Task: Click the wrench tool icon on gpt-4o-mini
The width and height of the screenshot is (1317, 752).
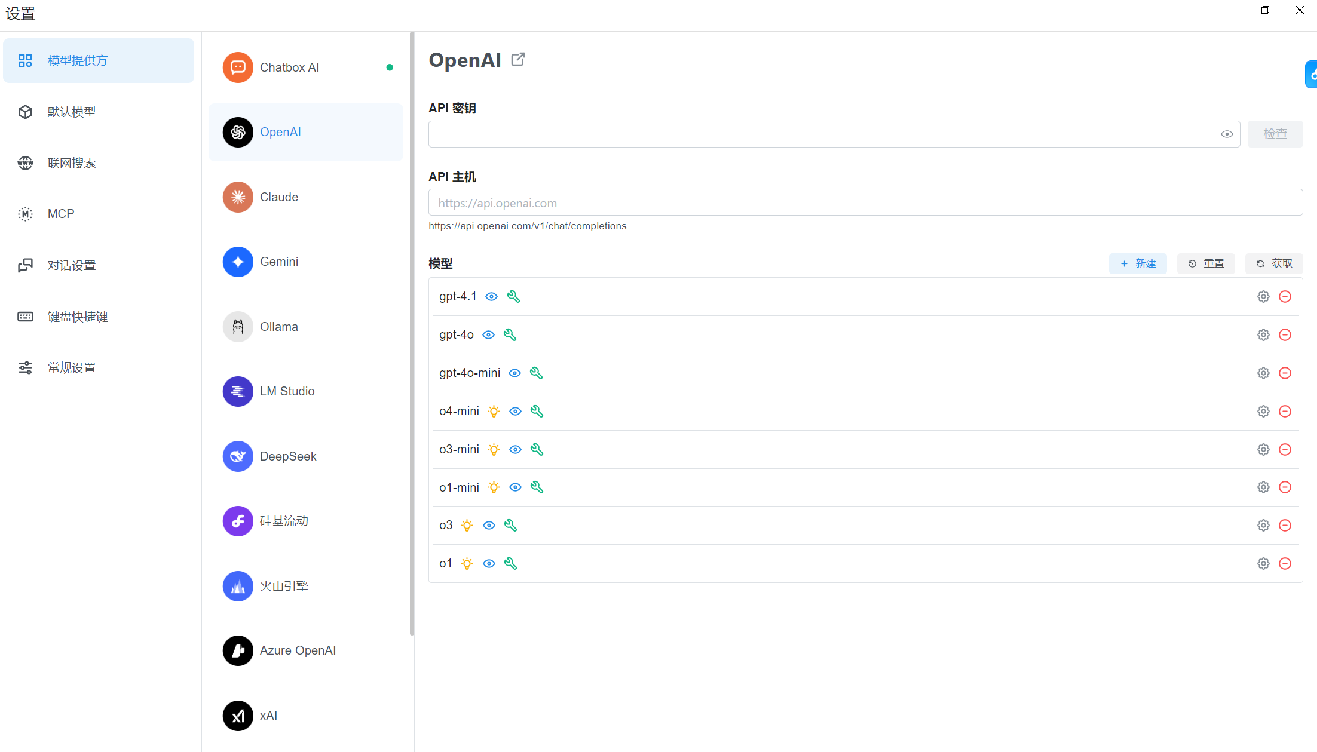Action: pyautogui.click(x=536, y=373)
